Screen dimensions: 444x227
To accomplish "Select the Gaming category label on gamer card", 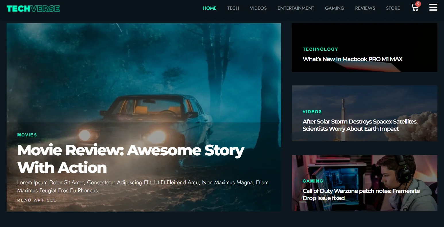I will coord(313,181).
